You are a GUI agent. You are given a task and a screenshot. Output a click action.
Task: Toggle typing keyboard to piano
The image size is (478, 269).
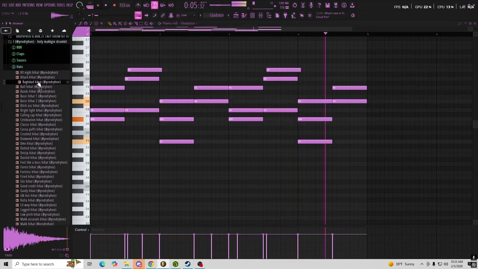pos(138,15)
